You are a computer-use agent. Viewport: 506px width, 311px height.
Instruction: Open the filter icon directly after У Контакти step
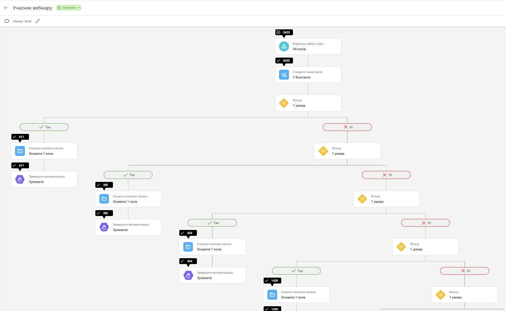[284, 103]
